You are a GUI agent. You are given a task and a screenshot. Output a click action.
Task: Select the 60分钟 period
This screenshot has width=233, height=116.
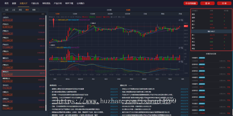127,14
